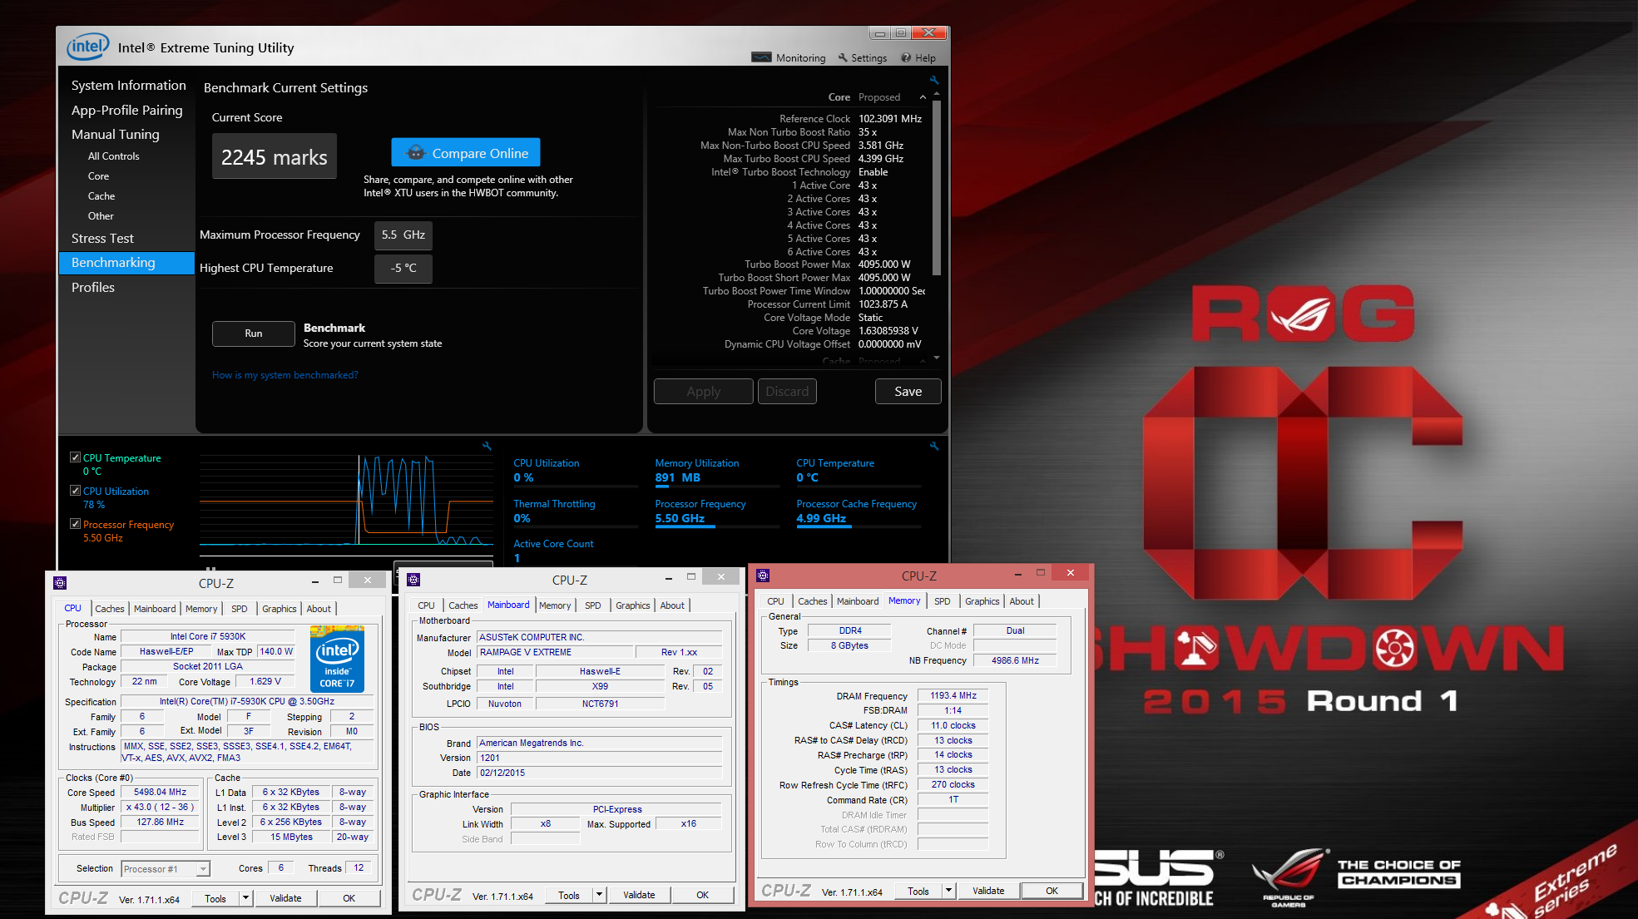Switch to CPU tab in Mainboard CPU-Z window

coord(426,605)
